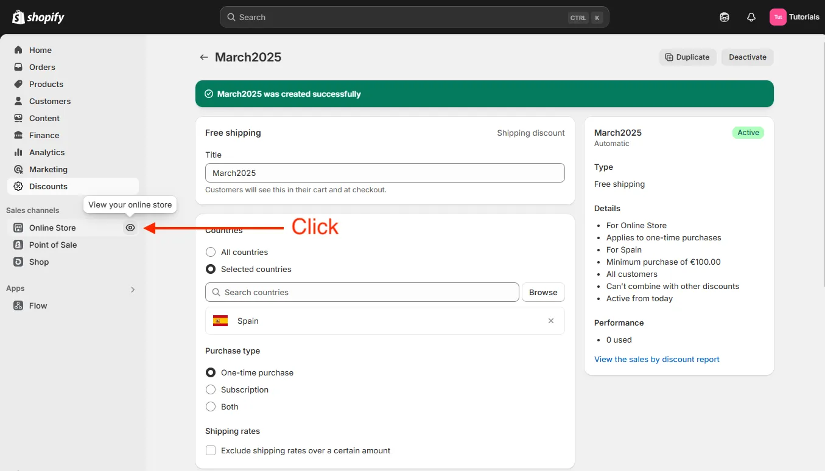
Task: Choose the Subscription purchase type
Action: pos(210,389)
